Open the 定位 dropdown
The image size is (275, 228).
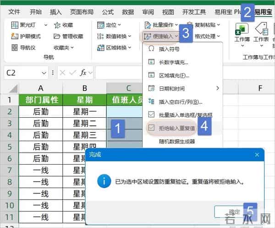pos(109,25)
